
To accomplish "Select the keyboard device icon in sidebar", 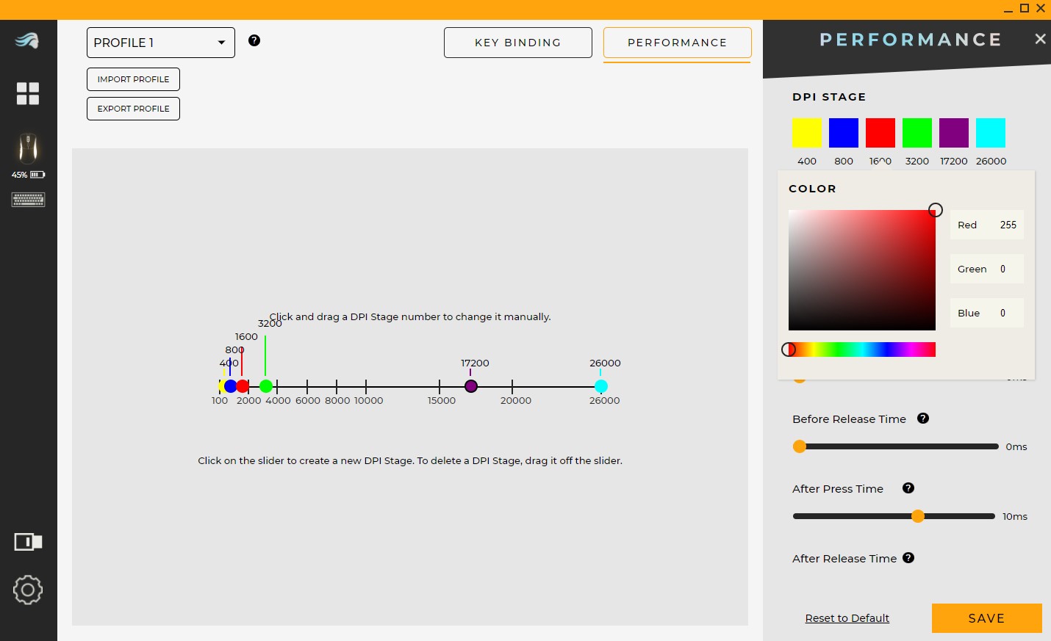I will click(x=28, y=200).
